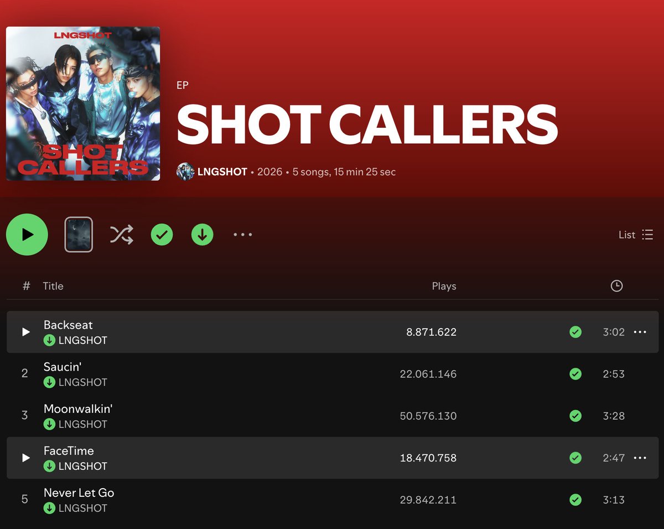This screenshot has width=664, height=529.
Task: Click track number 3 for Moonwalkin'
Action: click(24, 416)
